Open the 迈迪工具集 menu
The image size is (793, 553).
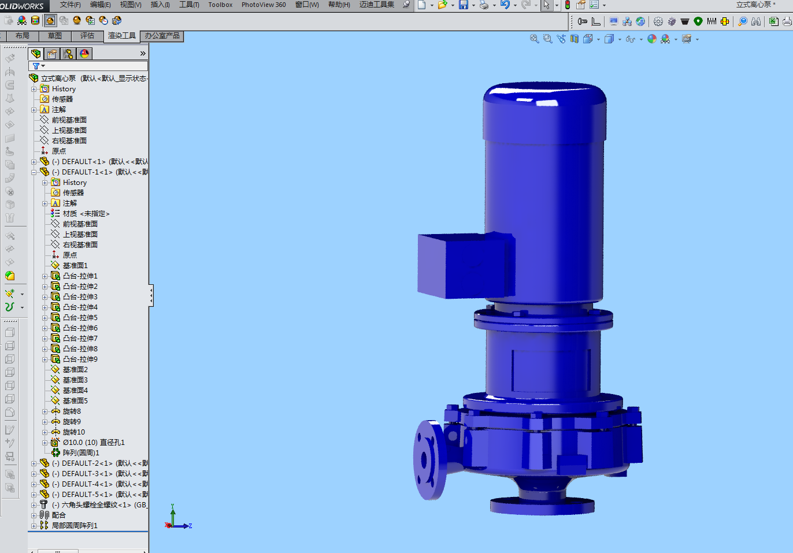pos(377,5)
